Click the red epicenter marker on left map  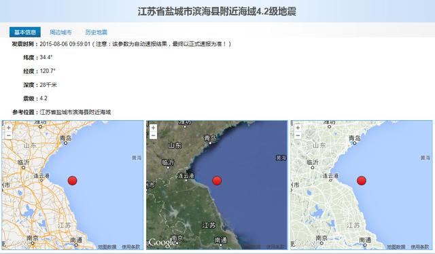[73, 180]
